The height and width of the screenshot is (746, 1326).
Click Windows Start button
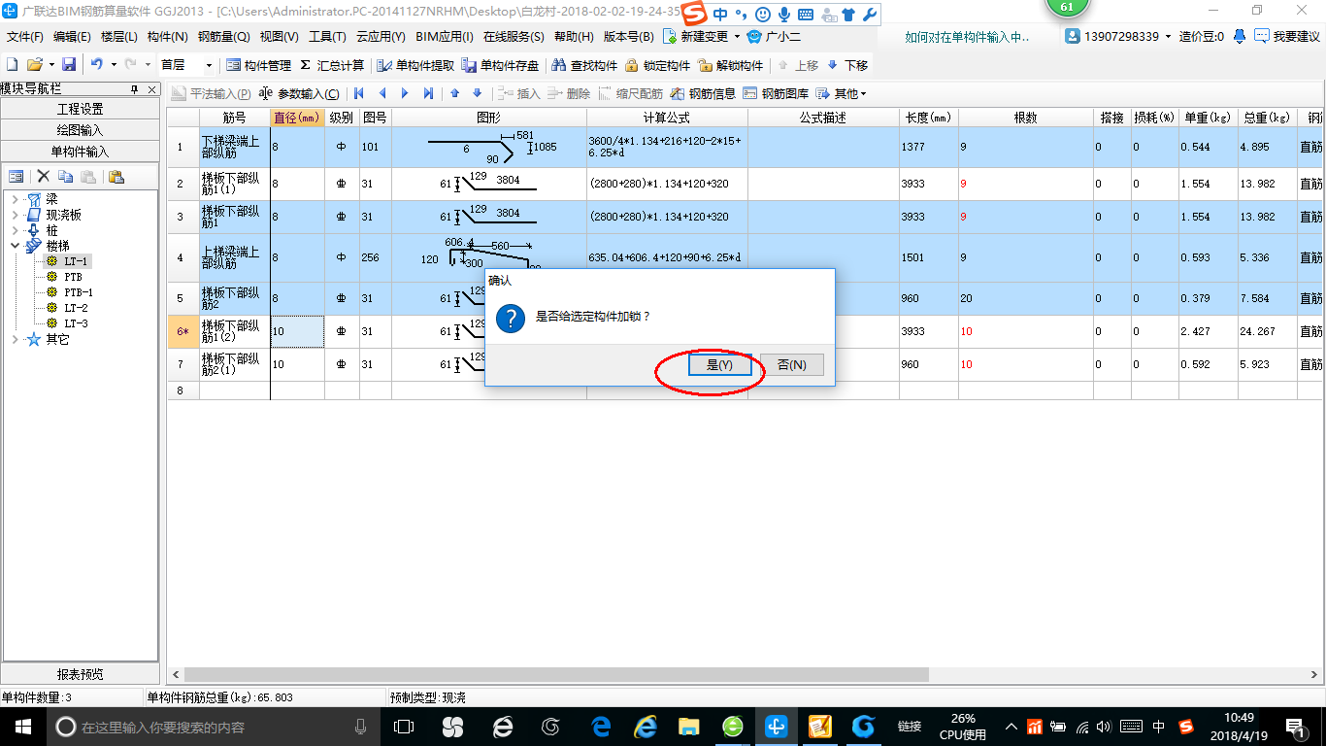coord(22,727)
